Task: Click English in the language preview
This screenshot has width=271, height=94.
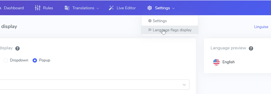Action: pyautogui.click(x=228, y=62)
